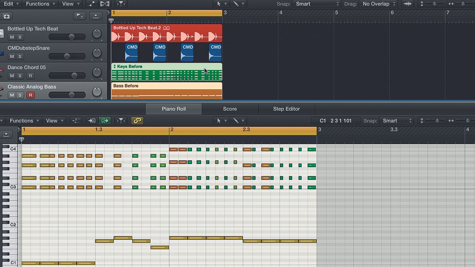The width and height of the screenshot is (475, 267).
Task: Click the MIDI In icon in Piano Roll toolbar
Action: [91, 121]
